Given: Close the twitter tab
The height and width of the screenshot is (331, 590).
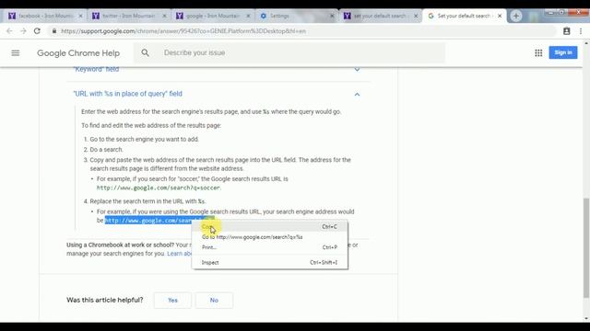Looking at the screenshot, I should [164, 16].
